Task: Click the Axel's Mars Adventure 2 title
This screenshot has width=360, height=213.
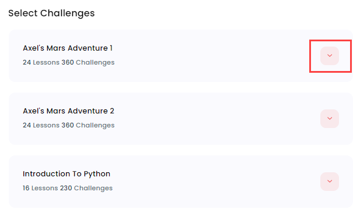Action: 68,111
